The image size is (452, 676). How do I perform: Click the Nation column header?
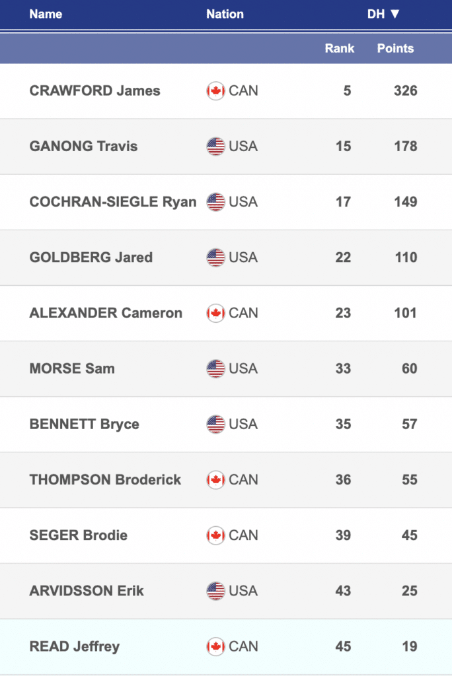pos(225,14)
